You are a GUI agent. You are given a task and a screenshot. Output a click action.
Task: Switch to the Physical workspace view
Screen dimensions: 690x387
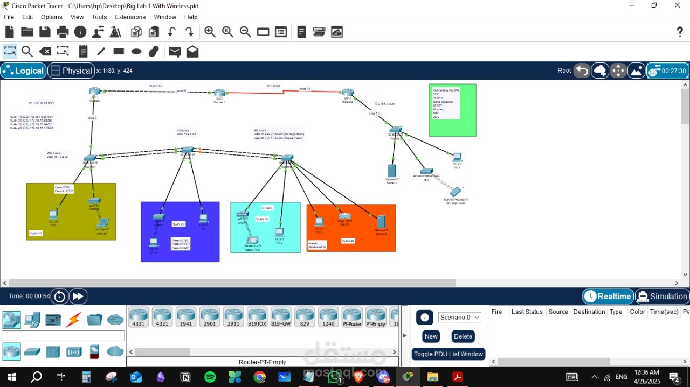tap(71, 71)
